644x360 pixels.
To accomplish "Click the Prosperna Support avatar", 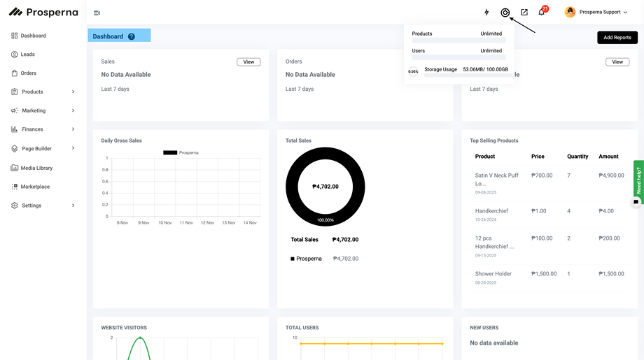I will pos(570,12).
